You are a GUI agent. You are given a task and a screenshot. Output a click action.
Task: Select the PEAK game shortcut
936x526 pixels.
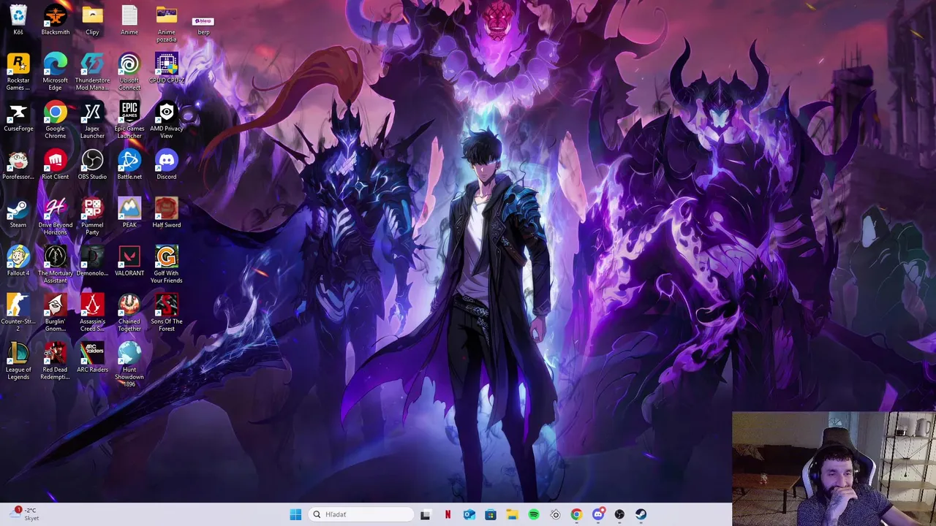[129, 213]
